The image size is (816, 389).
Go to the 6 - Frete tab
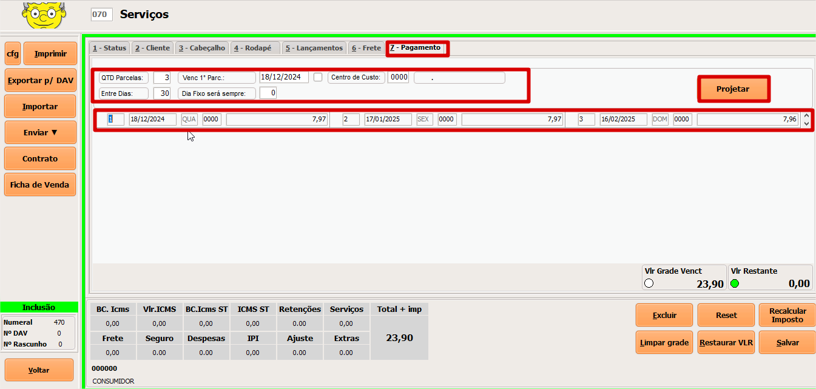(366, 48)
